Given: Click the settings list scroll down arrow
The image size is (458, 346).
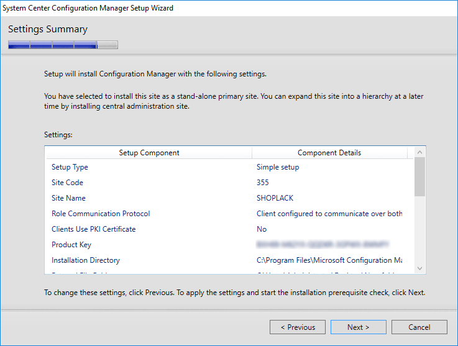Looking at the screenshot, I should coord(419,268).
